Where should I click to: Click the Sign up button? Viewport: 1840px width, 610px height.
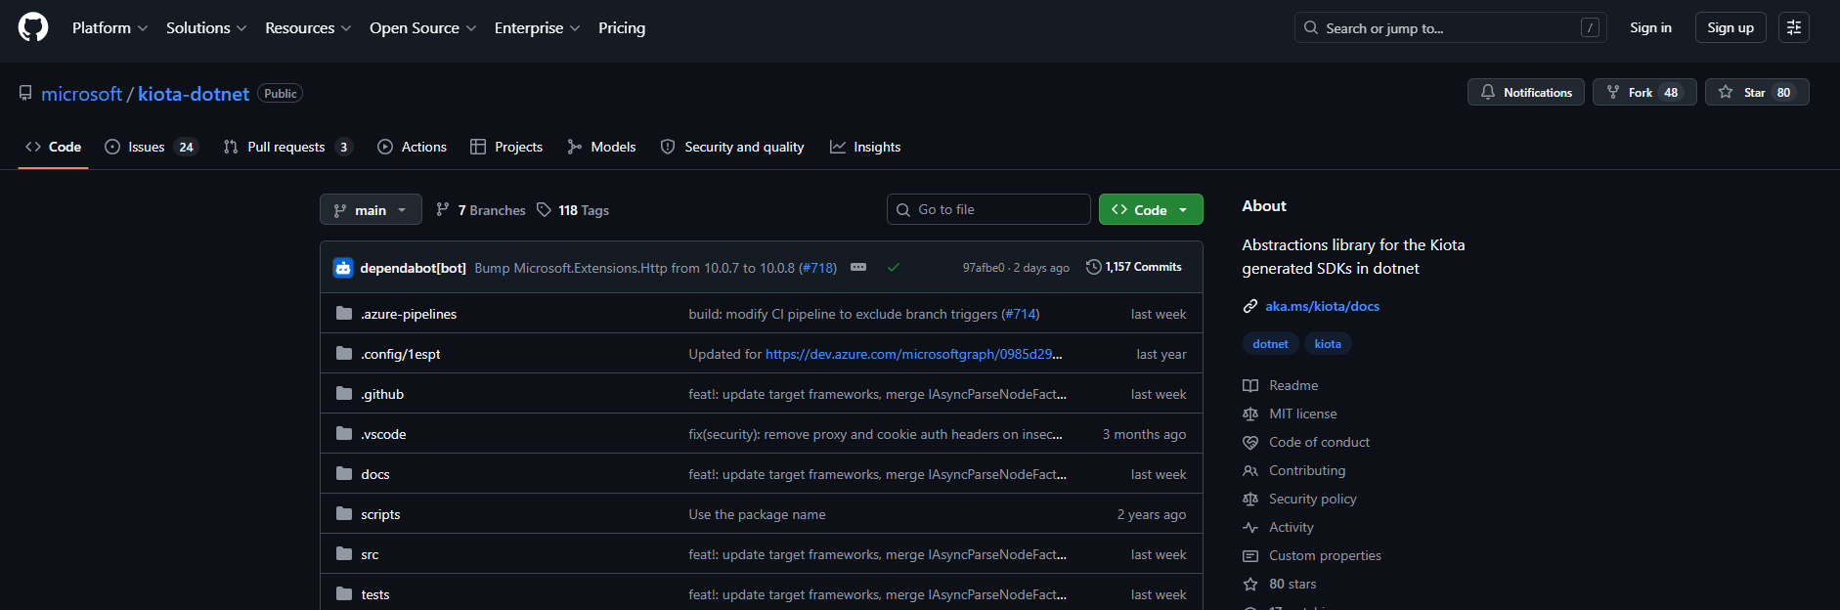click(1730, 27)
